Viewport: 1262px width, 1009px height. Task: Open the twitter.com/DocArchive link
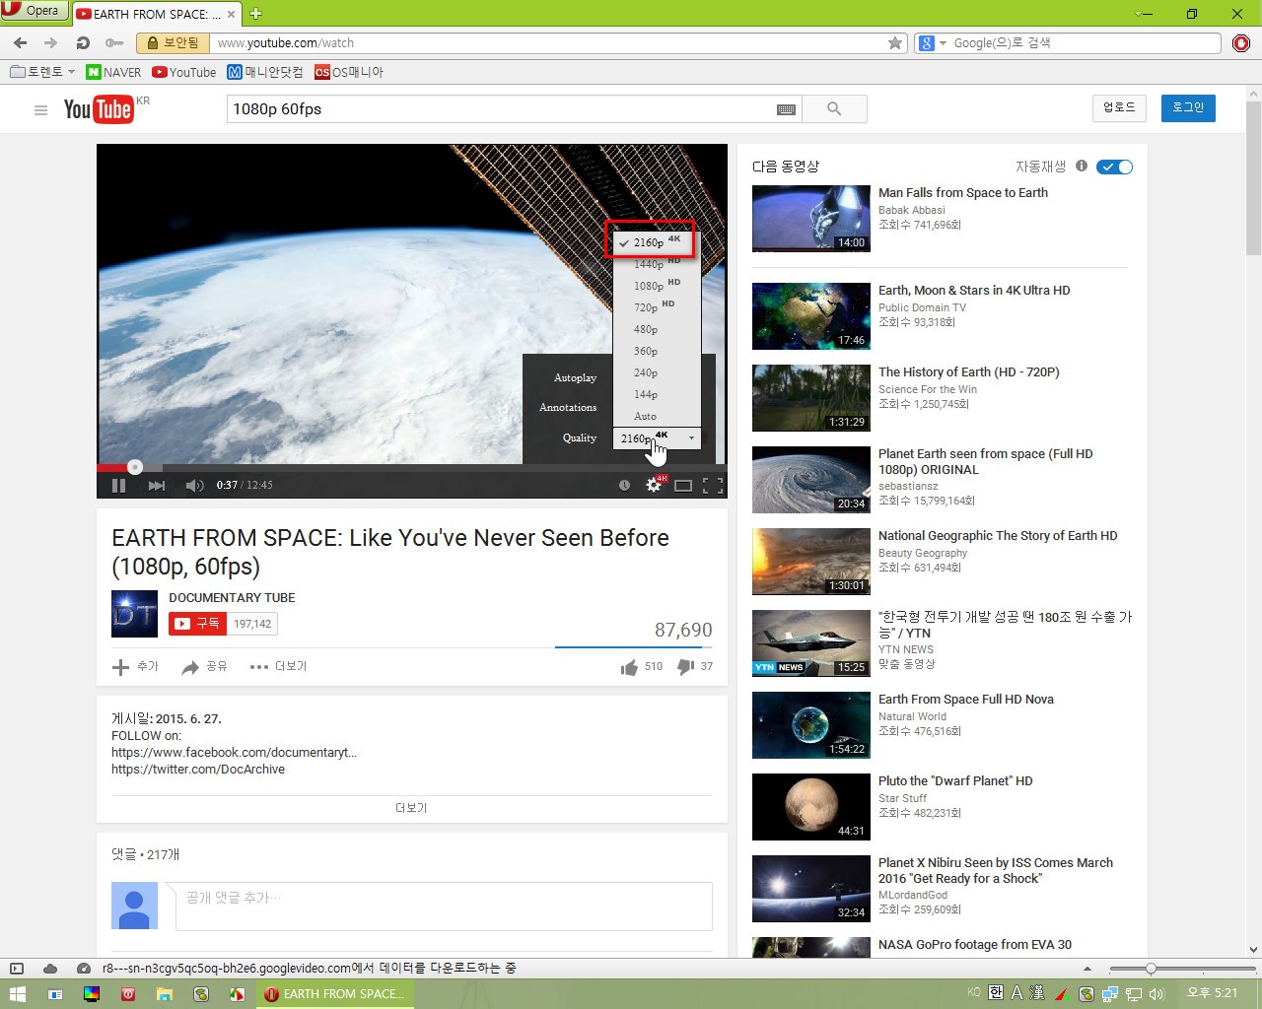[x=198, y=770]
